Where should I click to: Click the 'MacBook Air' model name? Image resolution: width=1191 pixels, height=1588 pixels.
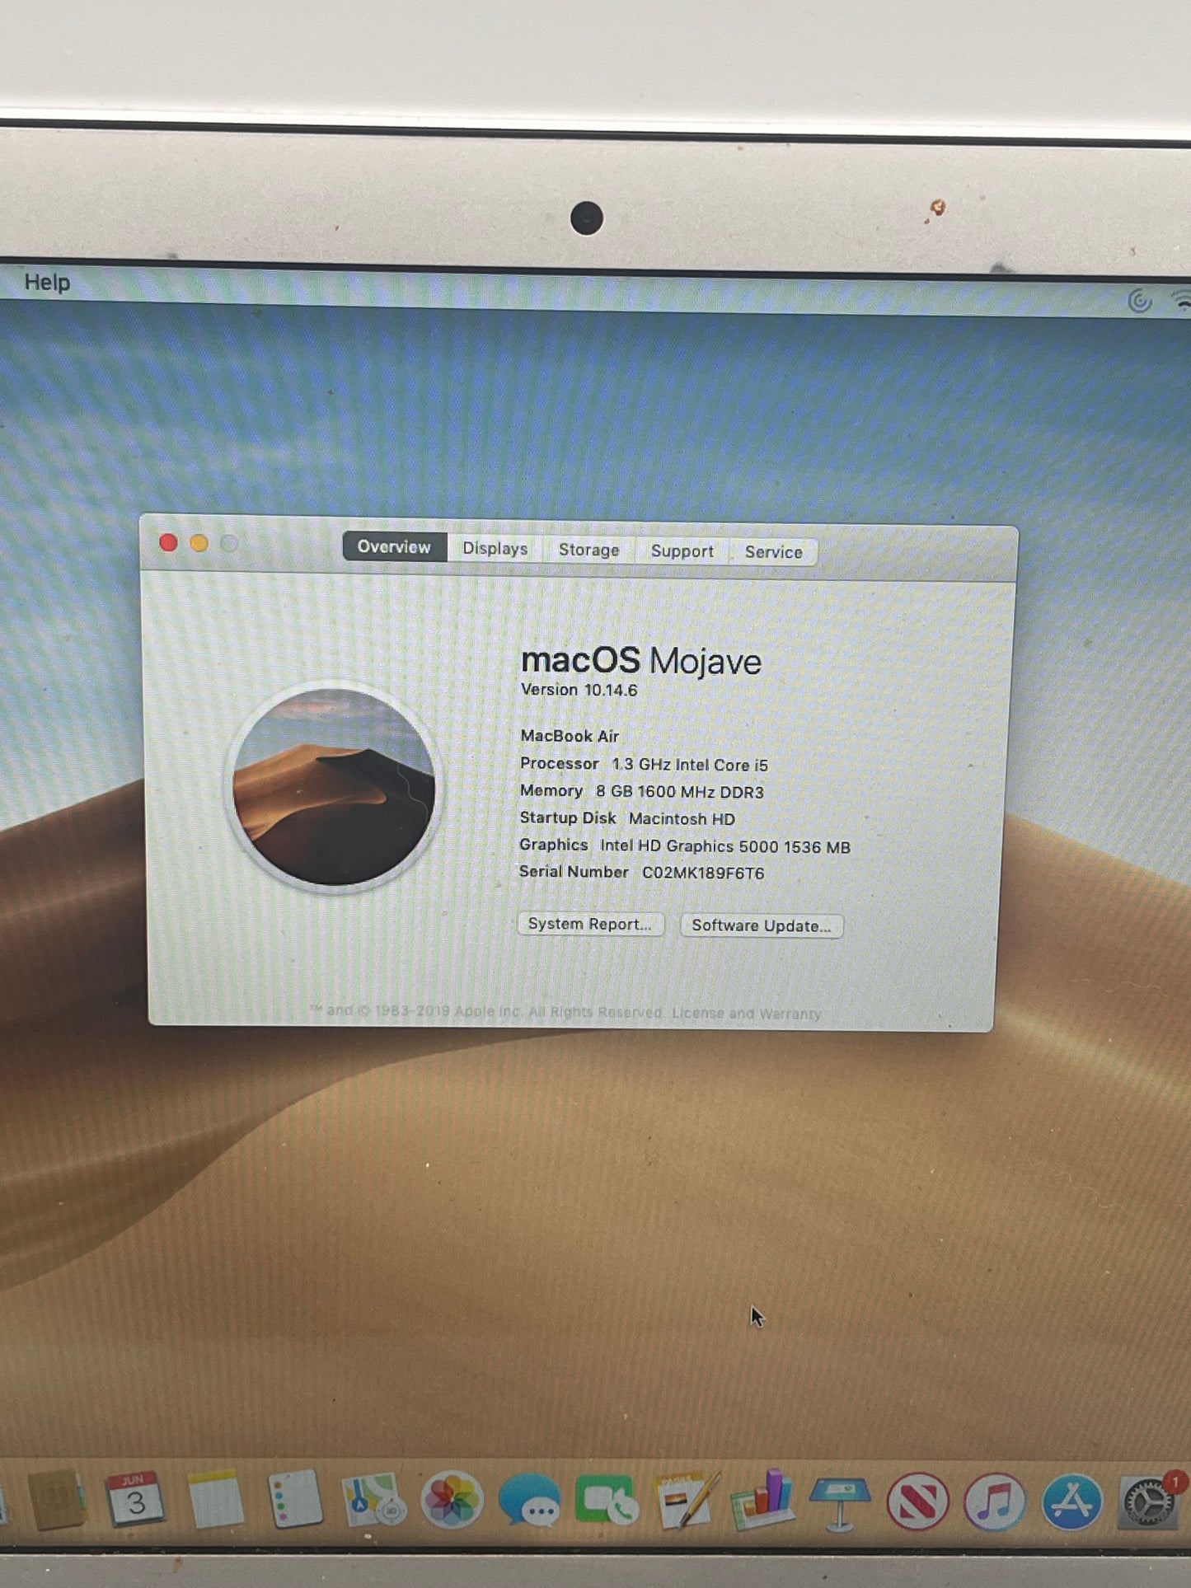pos(570,736)
